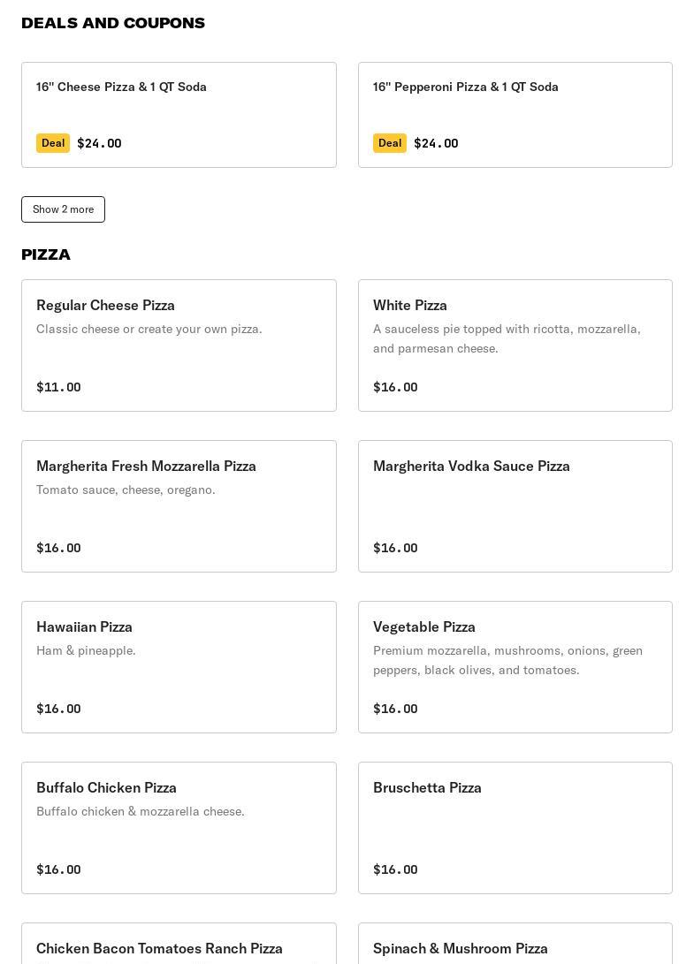Select the Bruschetta Pizza card
This screenshot has height=964, width=694.
pyautogui.click(x=515, y=827)
